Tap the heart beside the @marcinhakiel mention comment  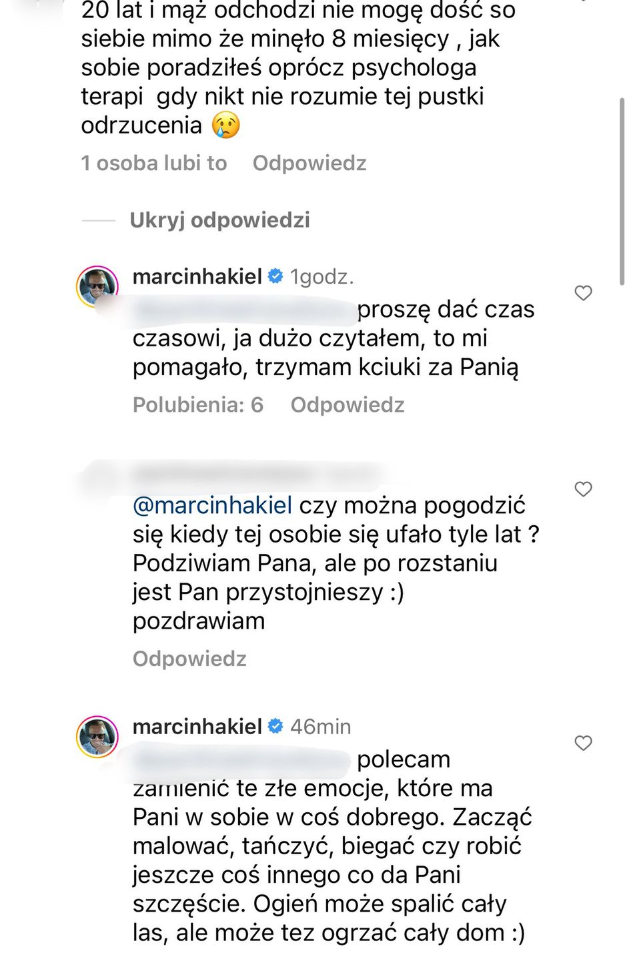coord(583,489)
